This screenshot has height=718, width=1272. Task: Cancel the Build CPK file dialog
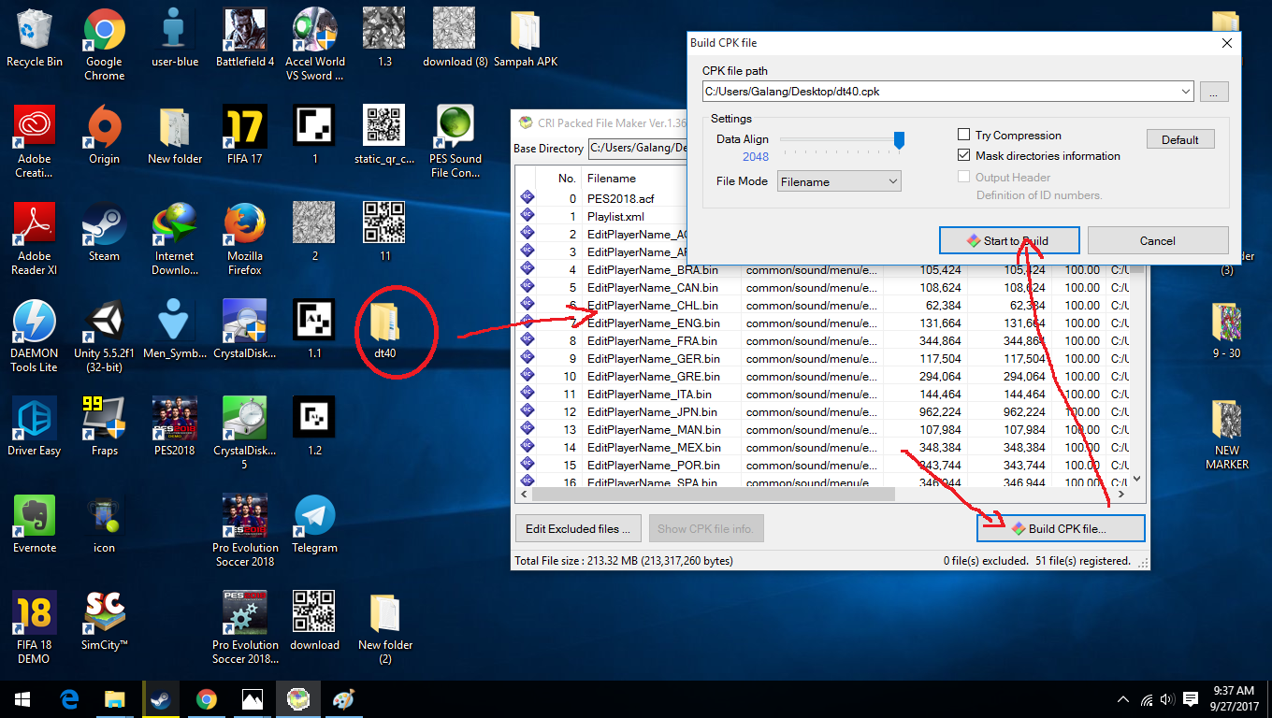click(x=1158, y=240)
